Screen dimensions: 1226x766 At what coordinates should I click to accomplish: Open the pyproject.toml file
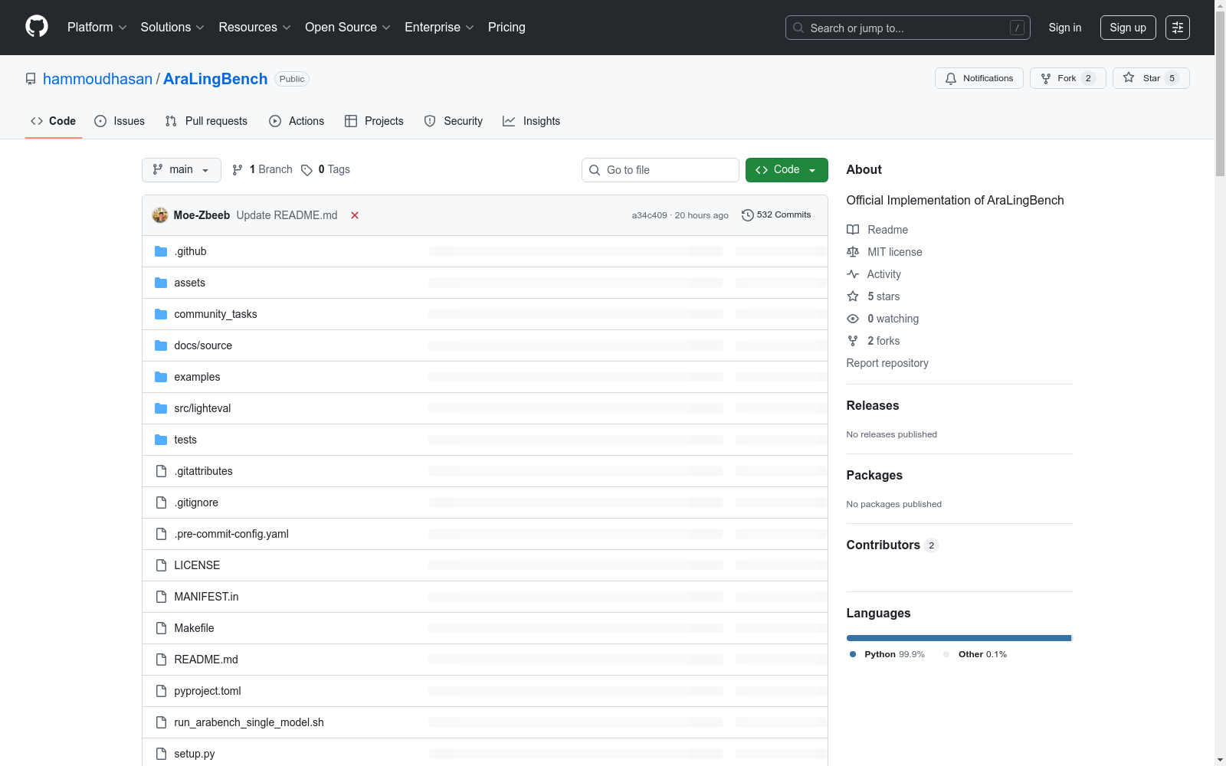(208, 691)
